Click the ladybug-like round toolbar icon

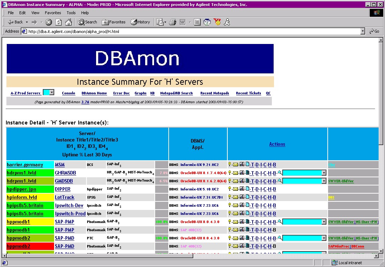coord(207,22)
